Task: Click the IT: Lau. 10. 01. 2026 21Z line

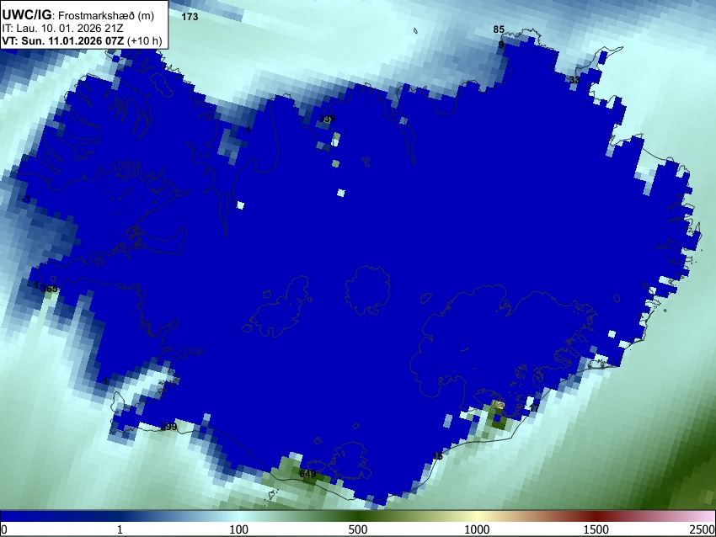Action: [x=62, y=29]
